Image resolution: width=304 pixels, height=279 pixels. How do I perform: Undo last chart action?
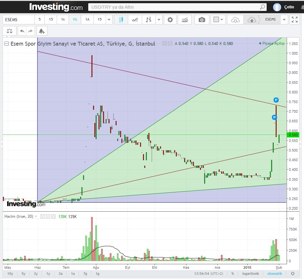pyautogui.click(x=22, y=31)
